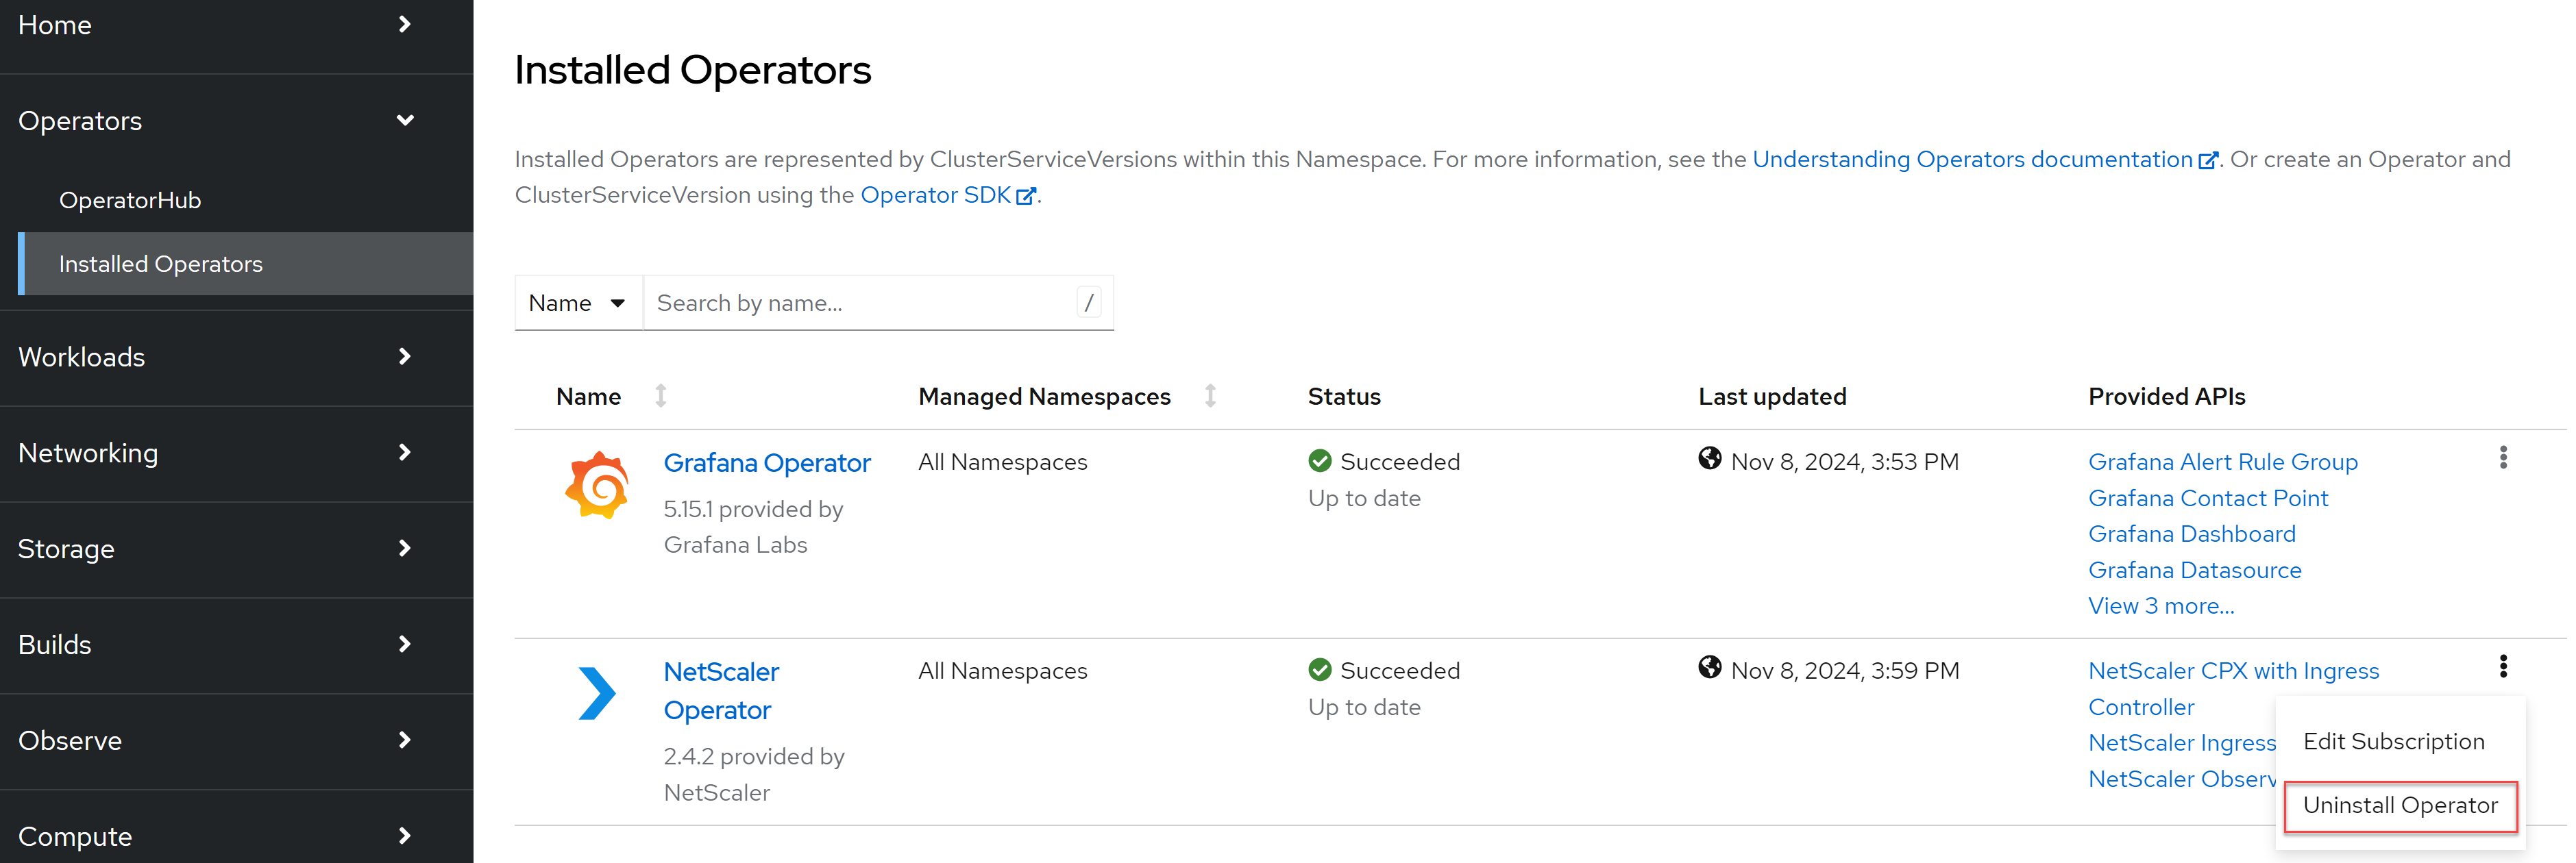
Task: Go to OperatorHub in sidebar
Action: pos(130,200)
